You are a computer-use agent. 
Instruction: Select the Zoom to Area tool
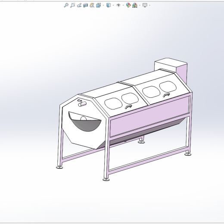72,5
